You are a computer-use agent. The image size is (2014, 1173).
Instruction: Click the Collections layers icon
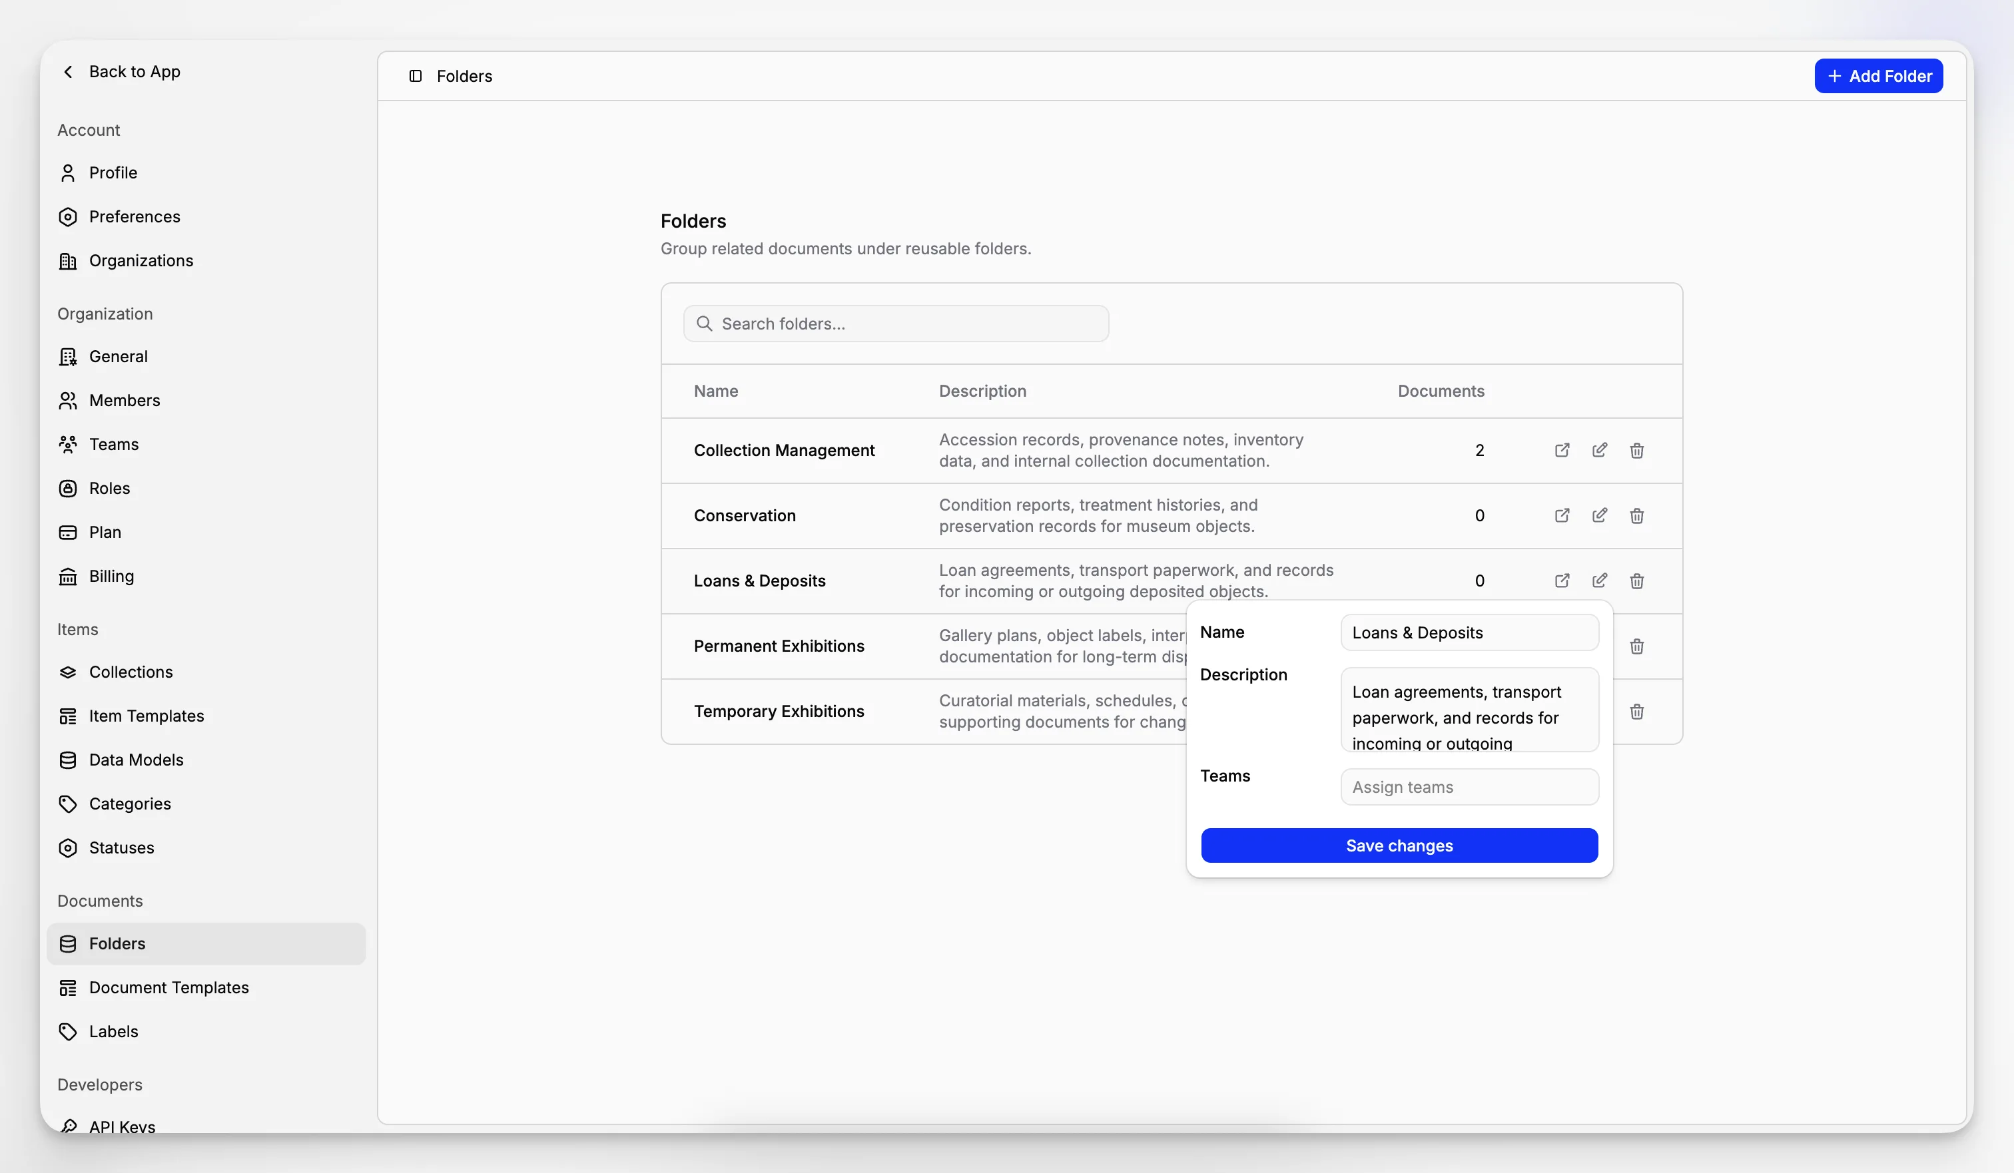(x=68, y=672)
